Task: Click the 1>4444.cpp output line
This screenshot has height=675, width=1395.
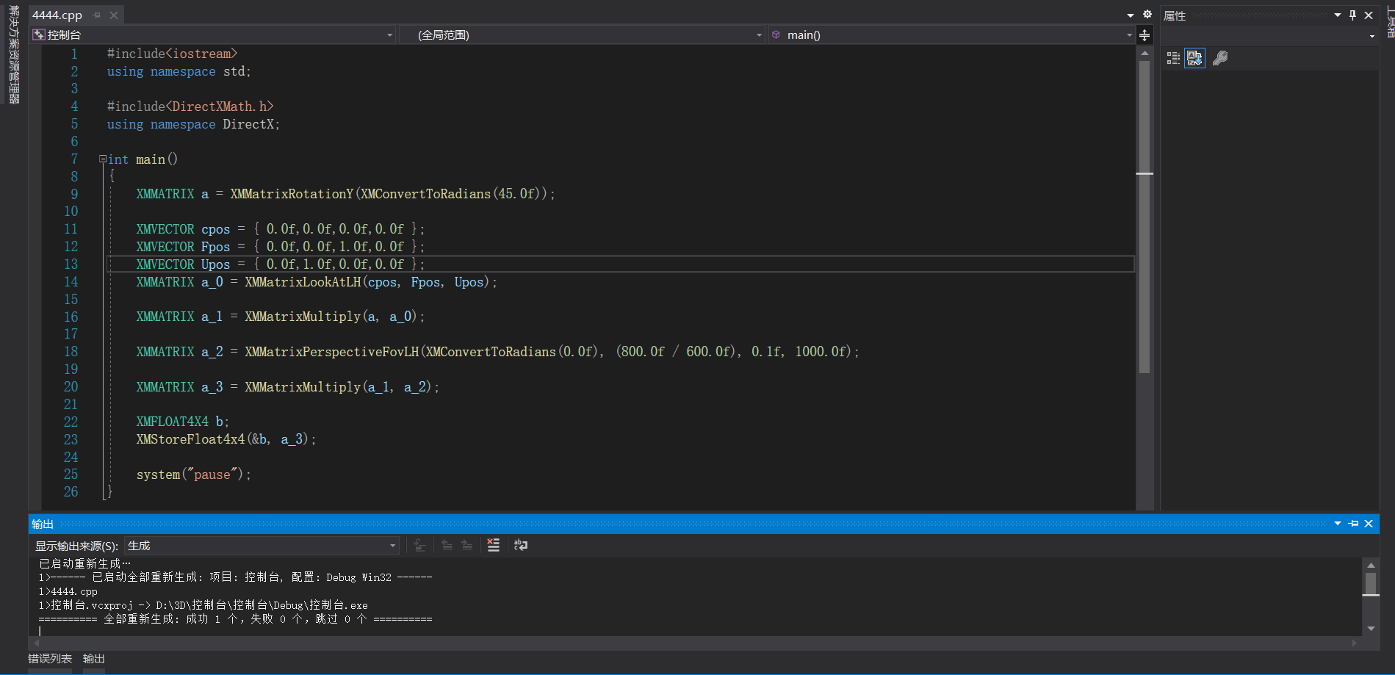Action: [68, 591]
